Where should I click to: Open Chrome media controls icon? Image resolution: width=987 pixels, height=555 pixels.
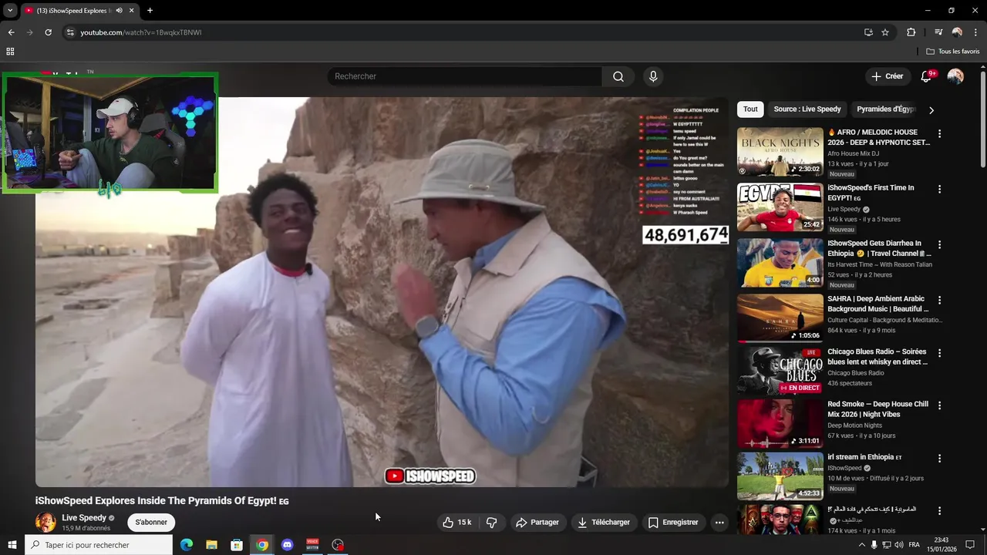pos(938,32)
